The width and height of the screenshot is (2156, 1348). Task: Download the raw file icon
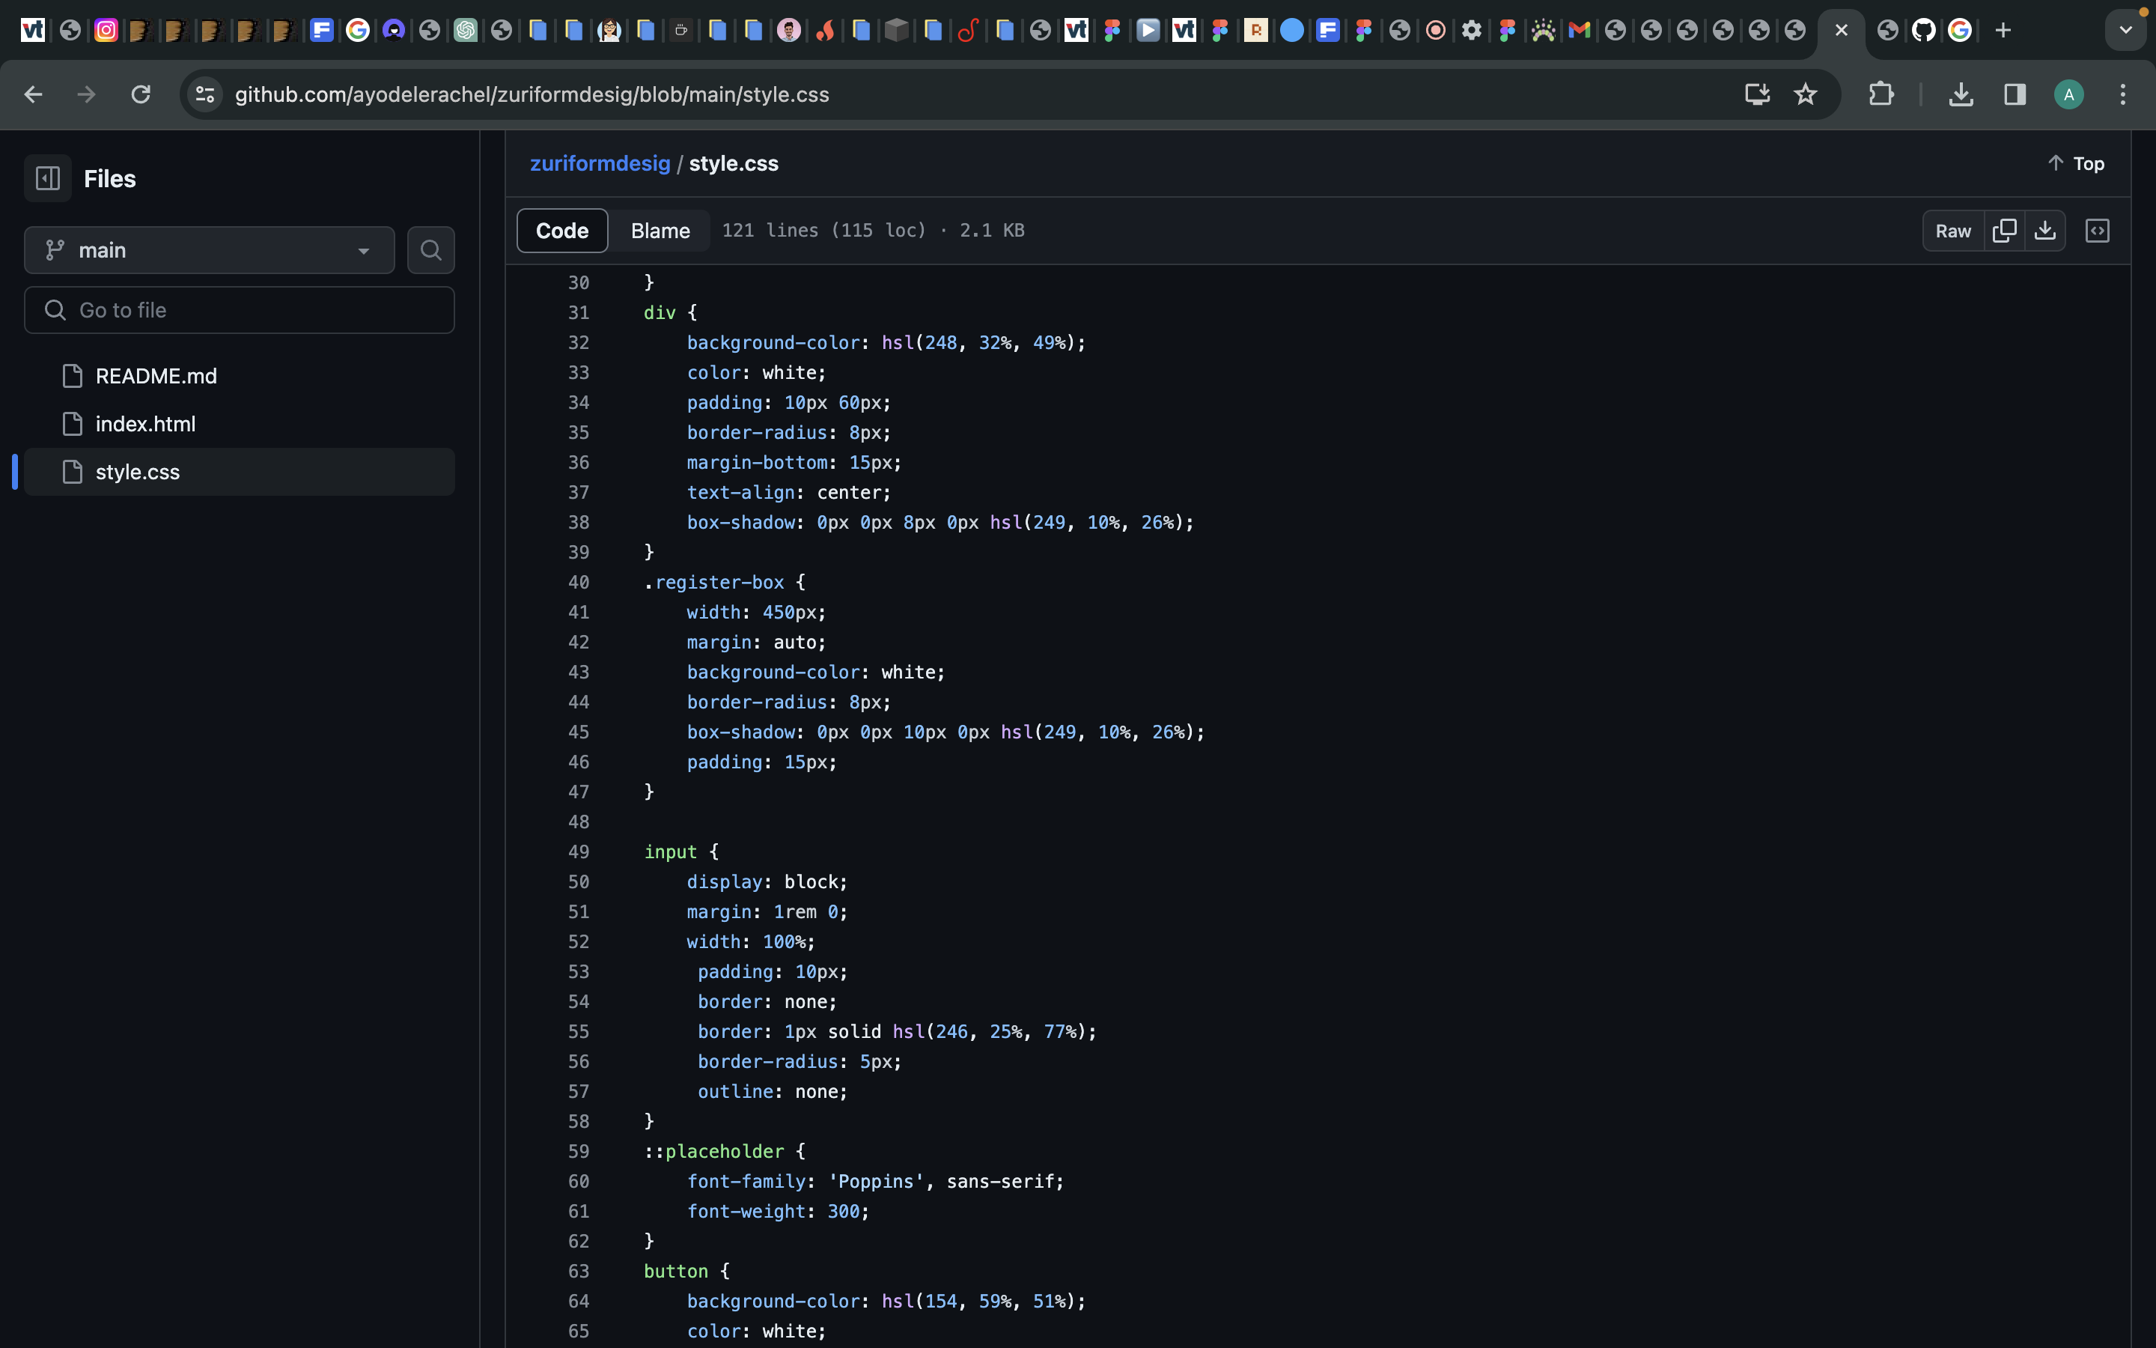point(2045,231)
